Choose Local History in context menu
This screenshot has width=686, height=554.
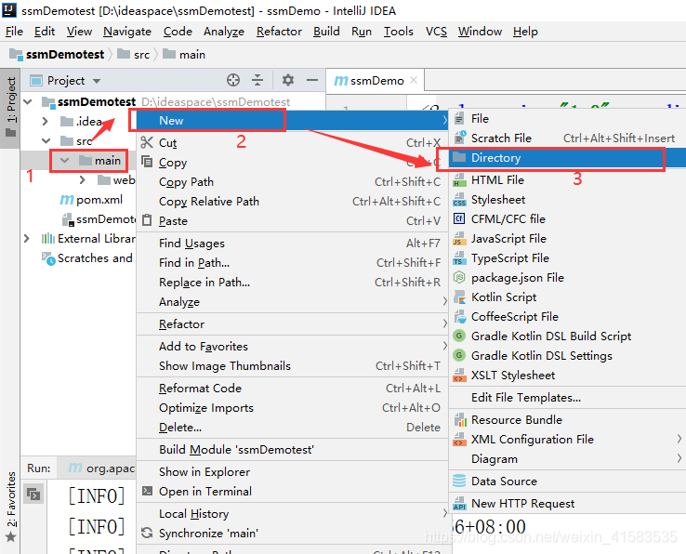(292, 513)
